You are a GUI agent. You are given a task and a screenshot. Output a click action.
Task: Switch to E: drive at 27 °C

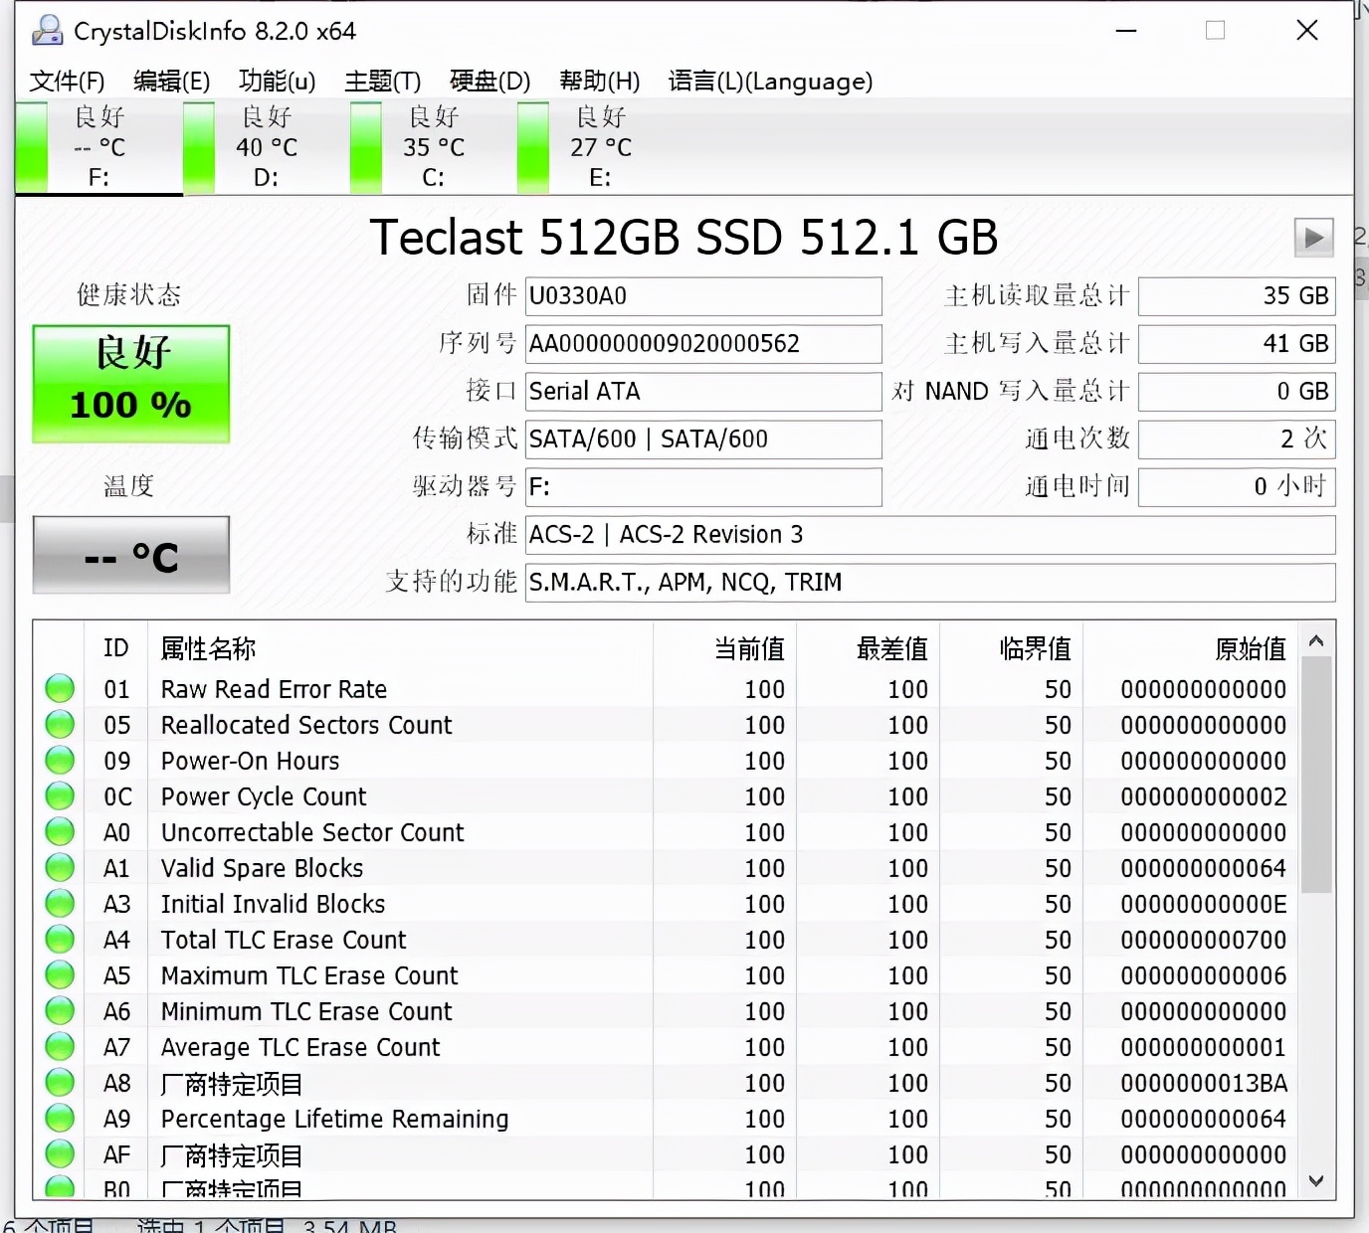(x=600, y=147)
